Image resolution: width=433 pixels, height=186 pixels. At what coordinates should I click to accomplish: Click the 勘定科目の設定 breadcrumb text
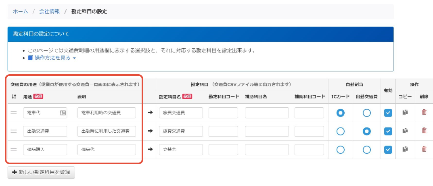89,12
